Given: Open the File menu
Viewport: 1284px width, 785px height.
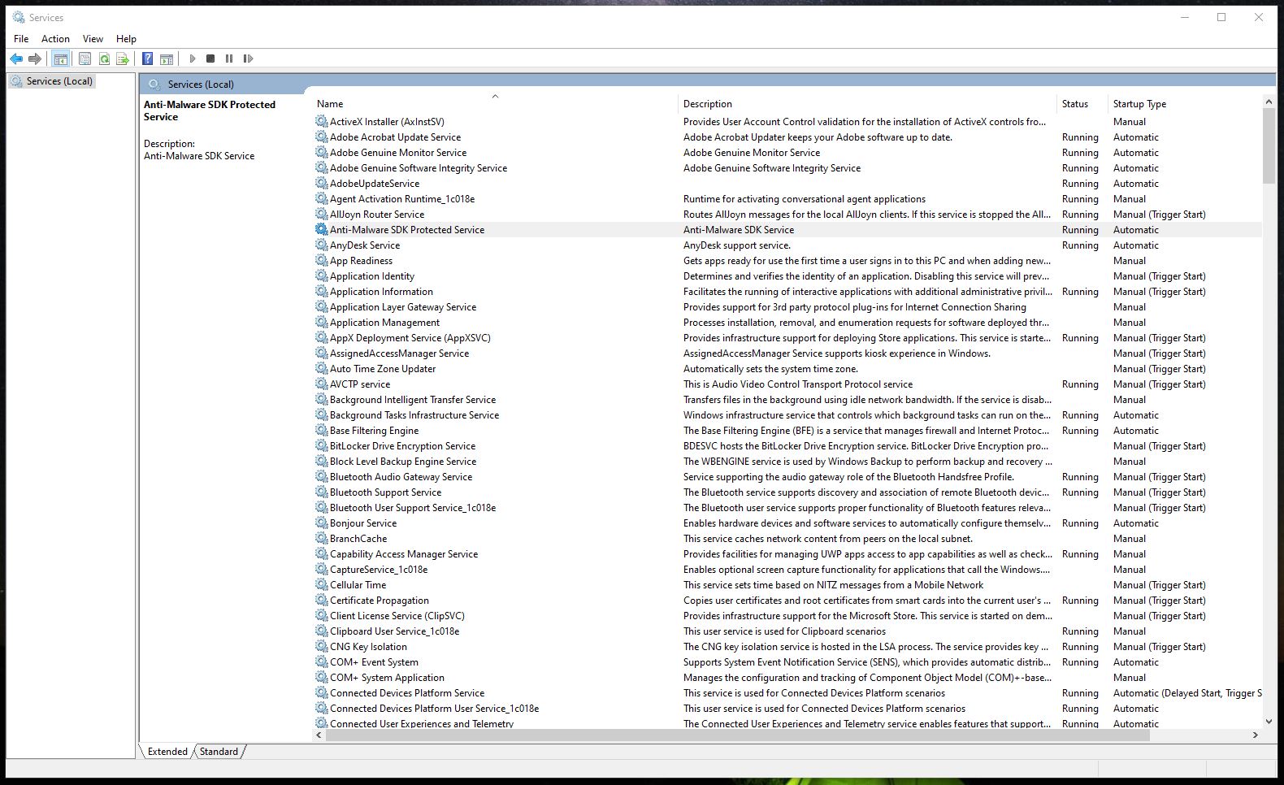Looking at the screenshot, I should (x=21, y=39).
